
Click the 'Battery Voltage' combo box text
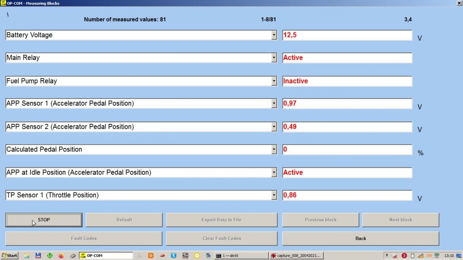click(x=29, y=35)
